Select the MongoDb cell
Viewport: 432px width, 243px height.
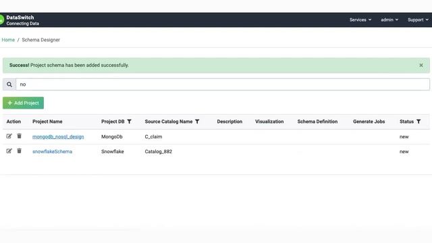(x=112, y=136)
